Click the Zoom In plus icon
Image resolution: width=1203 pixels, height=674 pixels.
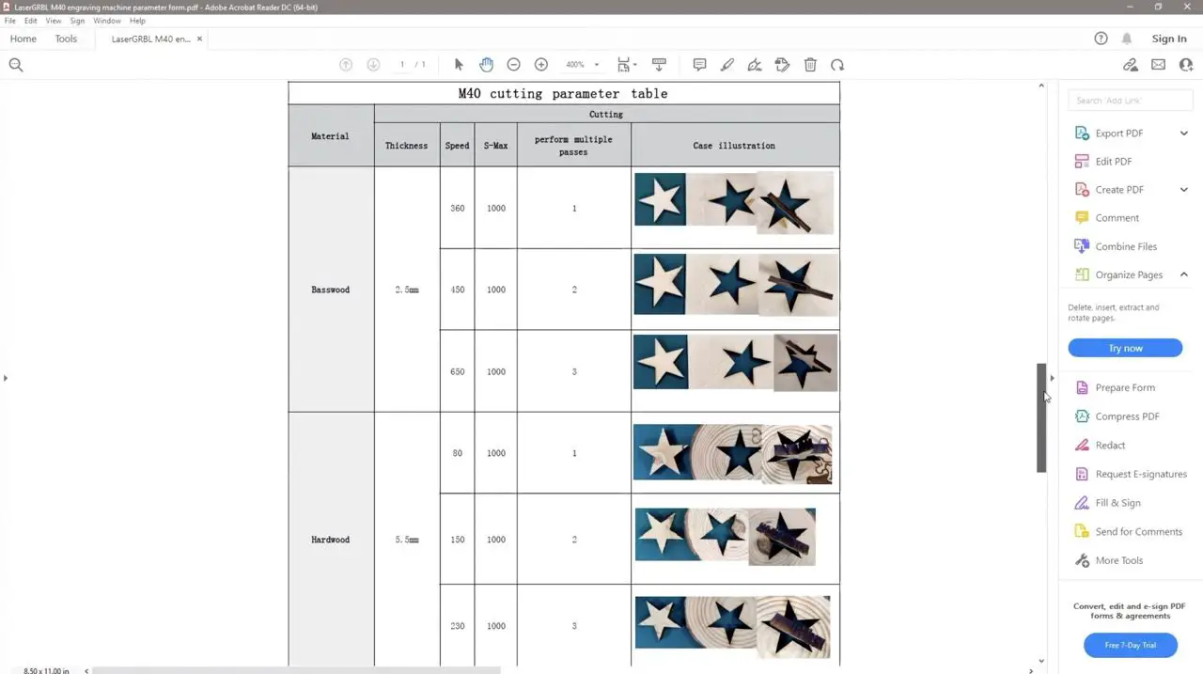pos(540,65)
